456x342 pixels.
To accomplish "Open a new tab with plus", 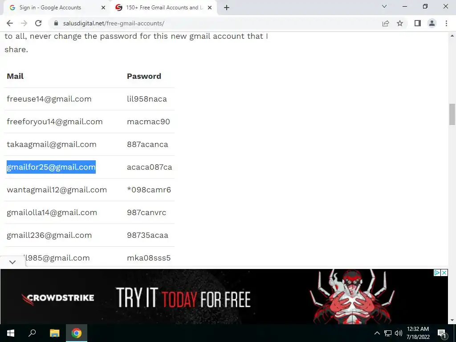I will click(227, 8).
